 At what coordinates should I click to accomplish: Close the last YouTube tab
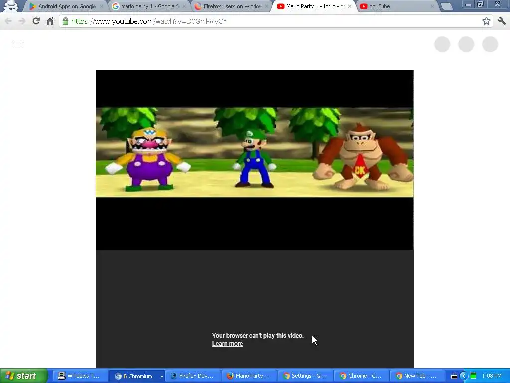point(432,6)
